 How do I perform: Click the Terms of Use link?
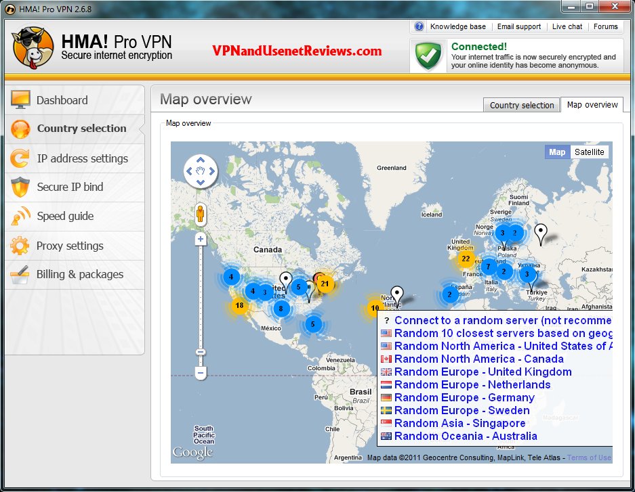pyautogui.click(x=589, y=457)
